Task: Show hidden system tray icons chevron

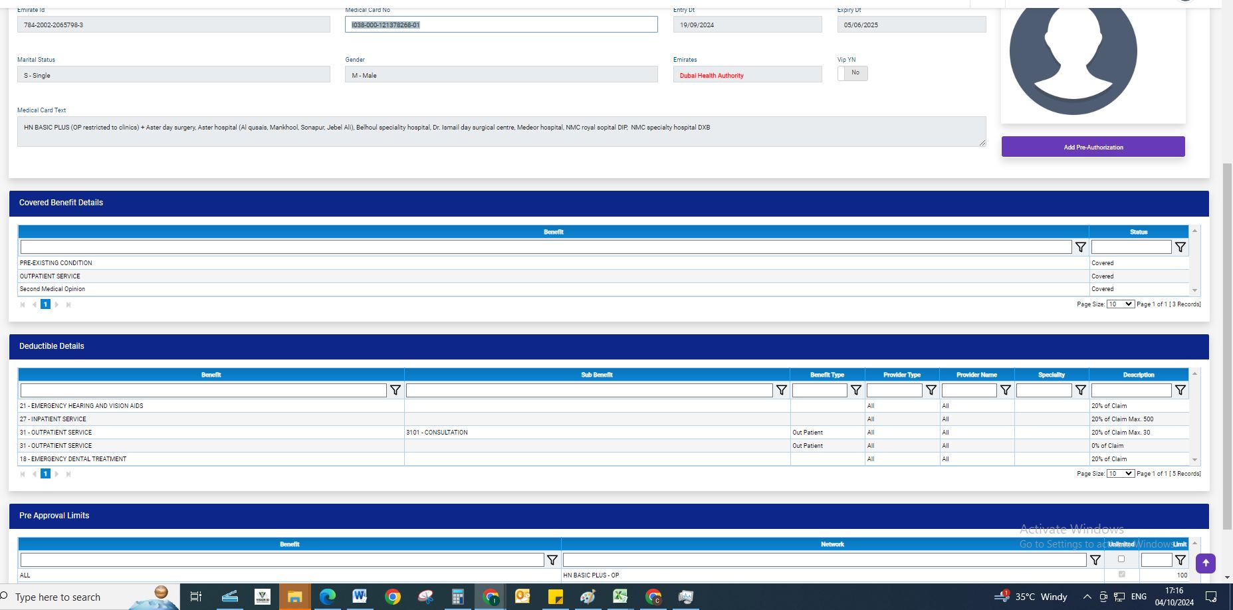Action: (1087, 597)
